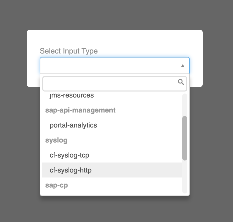
Task: Click empty list space right of sap-cp
Action: point(125,185)
